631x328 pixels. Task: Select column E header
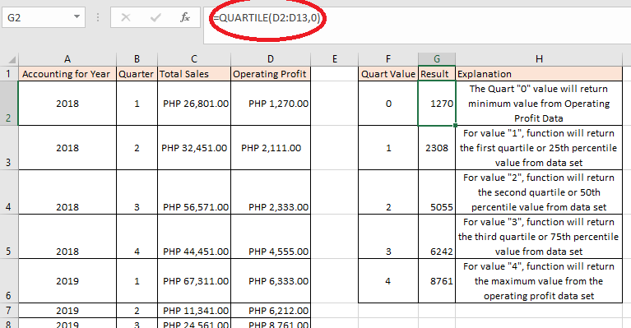point(334,59)
